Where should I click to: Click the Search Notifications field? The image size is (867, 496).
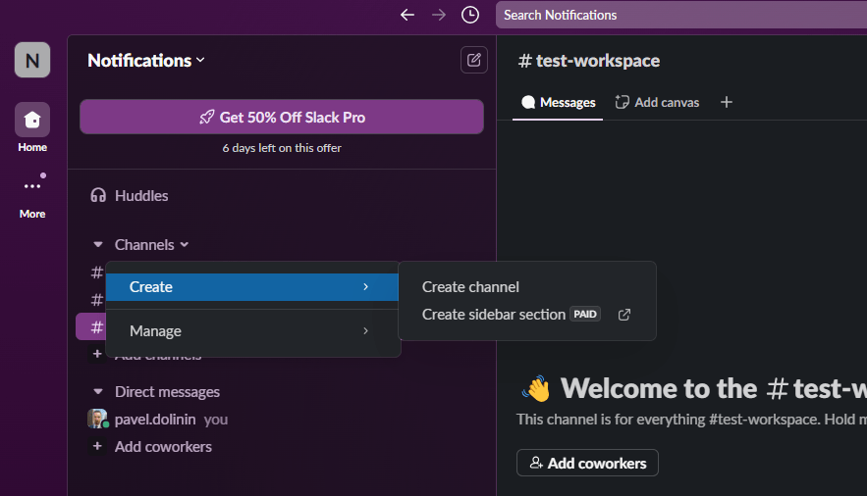(x=677, y=15)
